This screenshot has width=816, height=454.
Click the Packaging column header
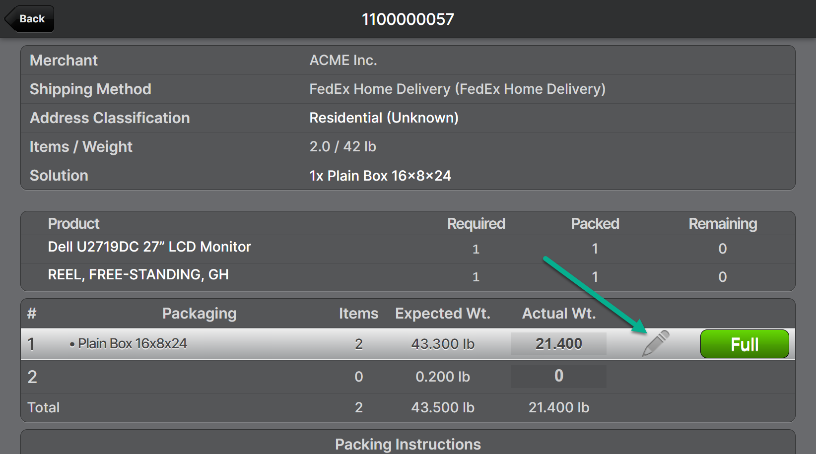tap(199, 314)
